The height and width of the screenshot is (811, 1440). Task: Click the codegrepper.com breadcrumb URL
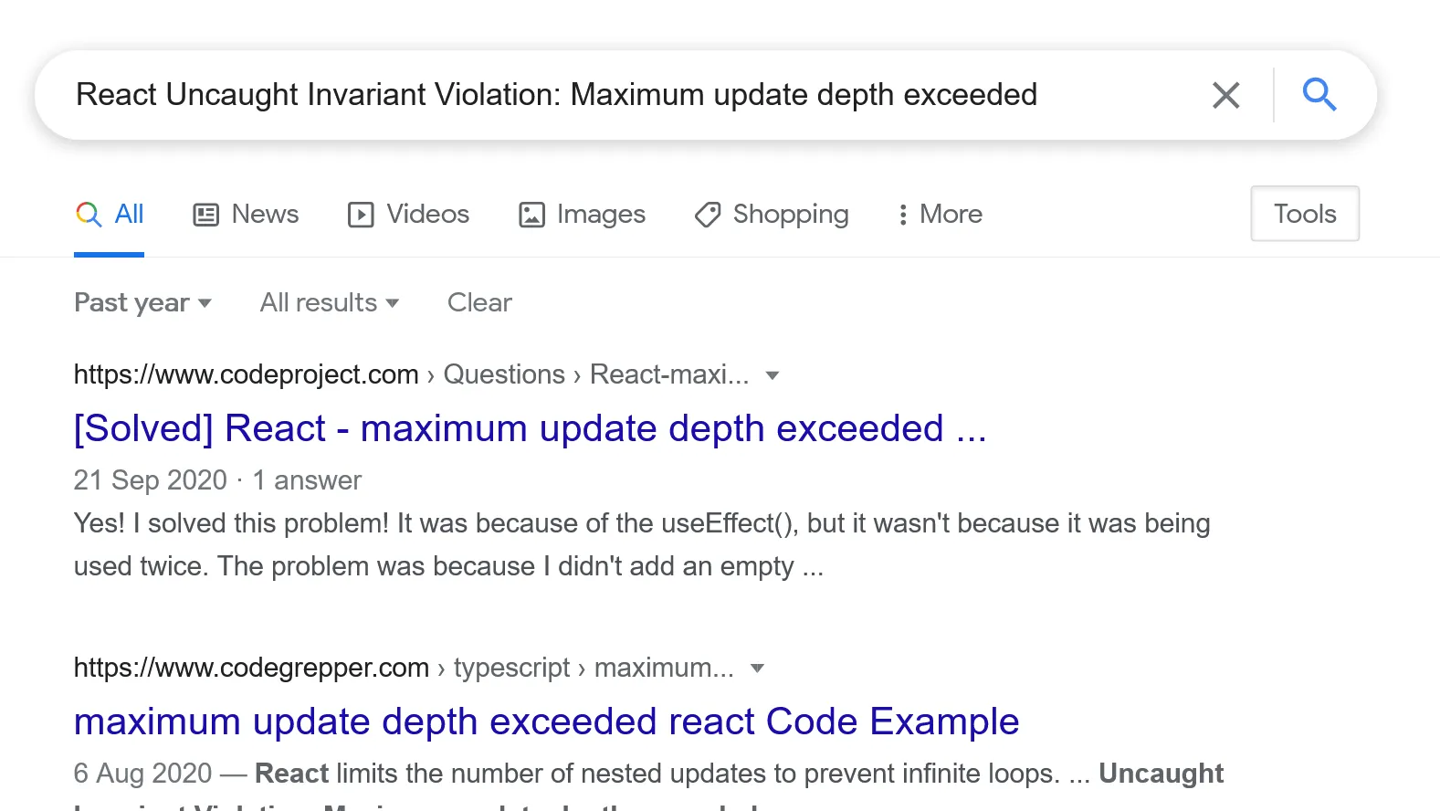404,668
